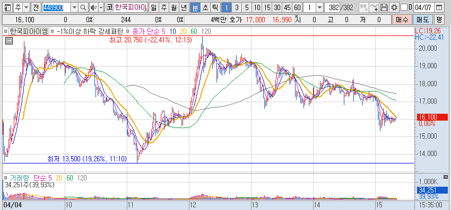Switch chart to monthly 월 period
The image size is (451, 210).
coord(174,7)
